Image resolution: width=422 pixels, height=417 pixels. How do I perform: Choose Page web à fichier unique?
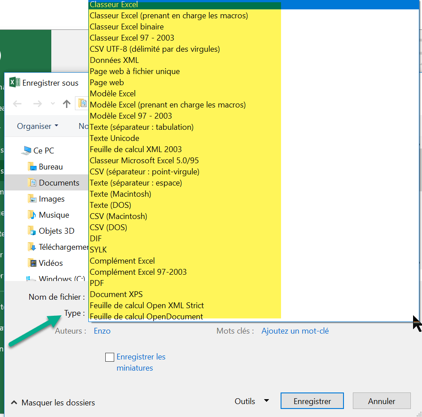pos(253,71)
